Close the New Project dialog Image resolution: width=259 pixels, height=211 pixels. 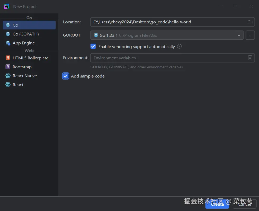click(251, 7)
